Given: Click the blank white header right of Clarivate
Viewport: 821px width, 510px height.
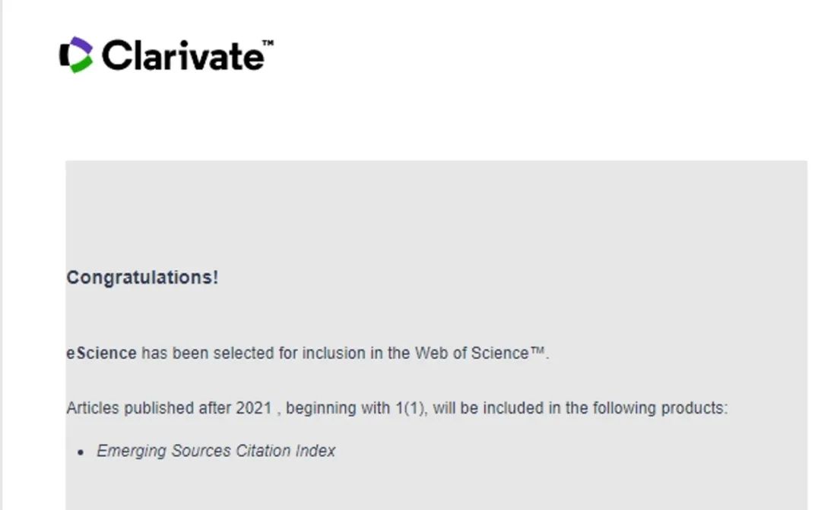Looking at the screenshot, I should 532,68.
